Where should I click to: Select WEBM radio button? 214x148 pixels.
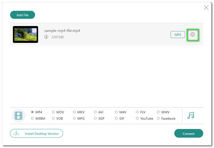tap(32, 118)
